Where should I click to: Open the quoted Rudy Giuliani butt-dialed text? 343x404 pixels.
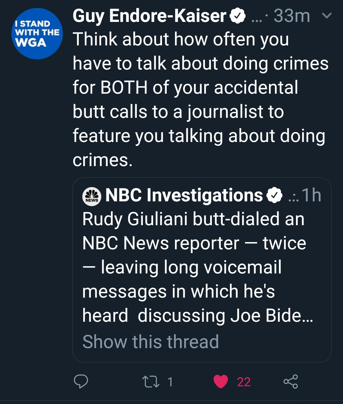[197, 267]
